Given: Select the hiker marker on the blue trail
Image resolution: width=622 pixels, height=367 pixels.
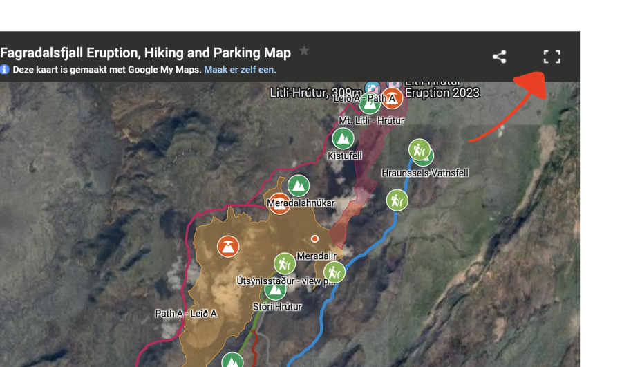Looking at the screenshot, I should coord(397,200).
